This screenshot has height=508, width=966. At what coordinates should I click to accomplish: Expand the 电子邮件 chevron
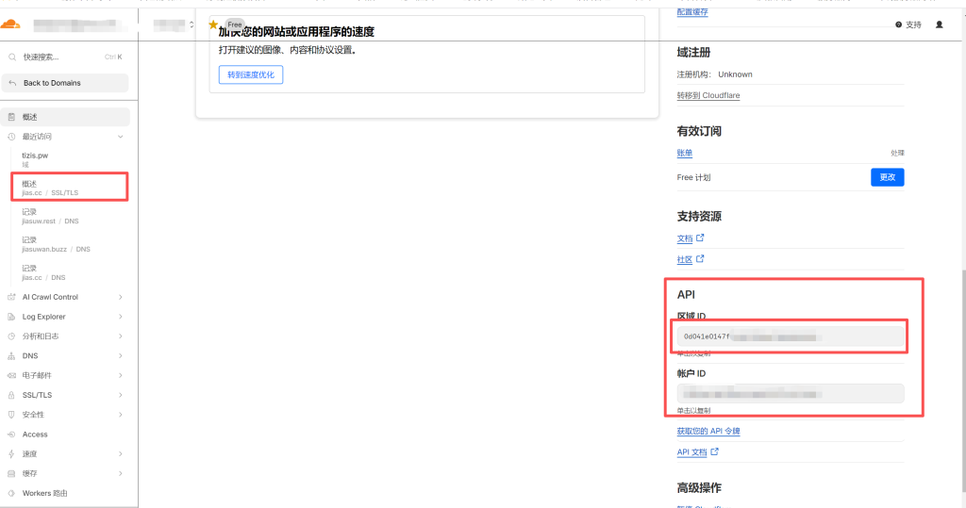pyautogui.click(x=121, y=376)
